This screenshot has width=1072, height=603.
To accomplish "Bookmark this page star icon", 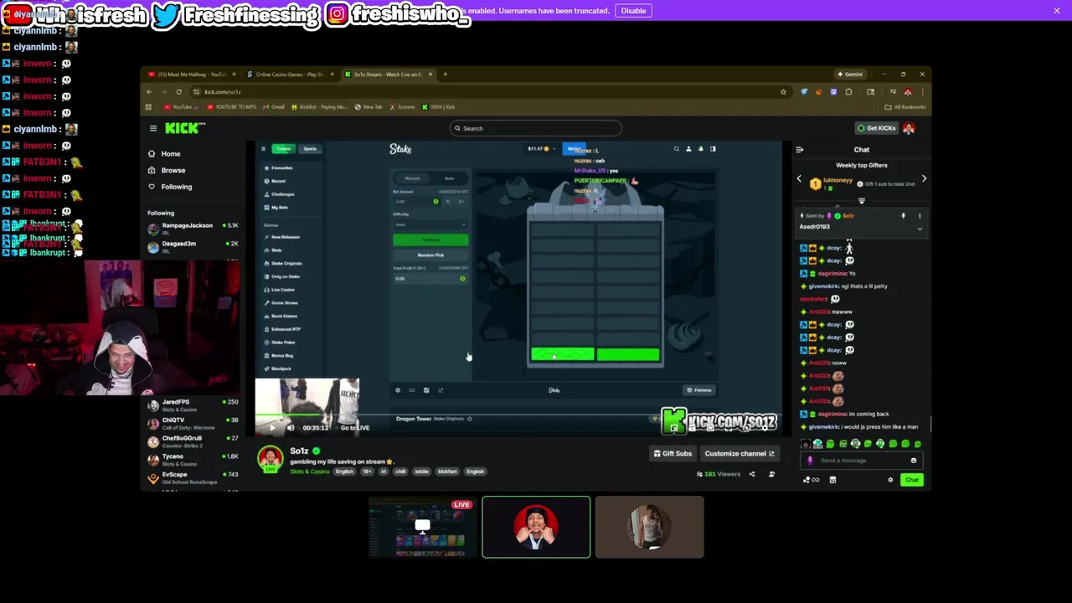I will (x=783, y=92).
